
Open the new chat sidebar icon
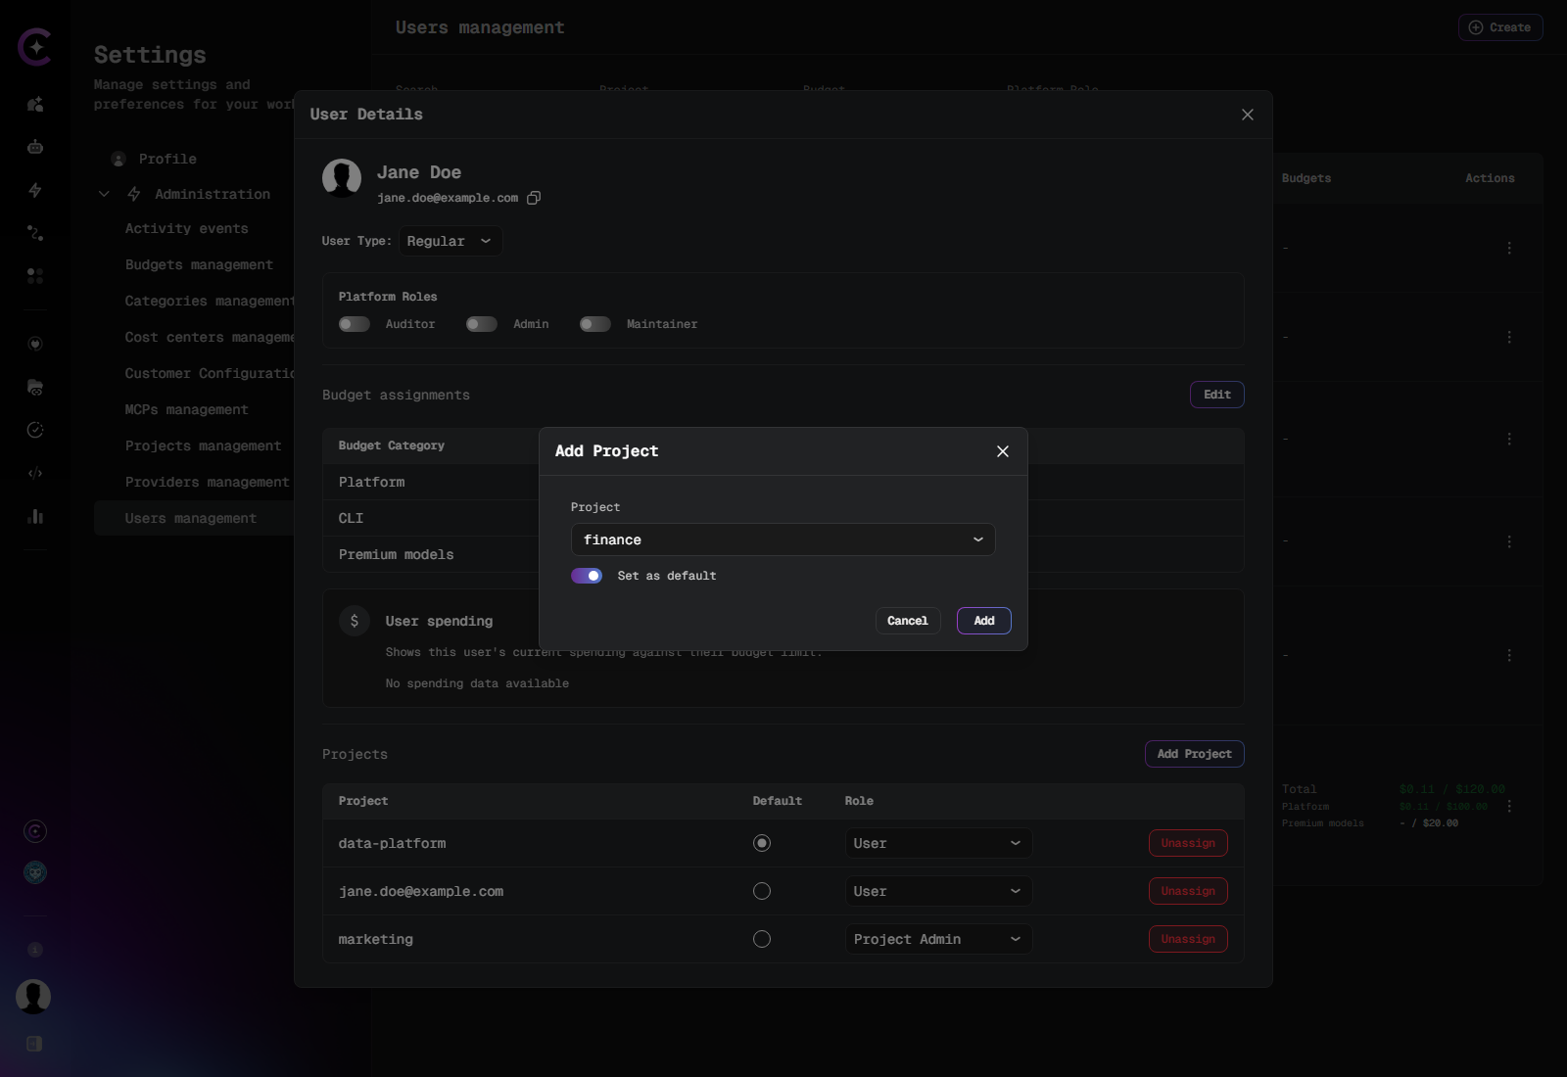[35, 104]
